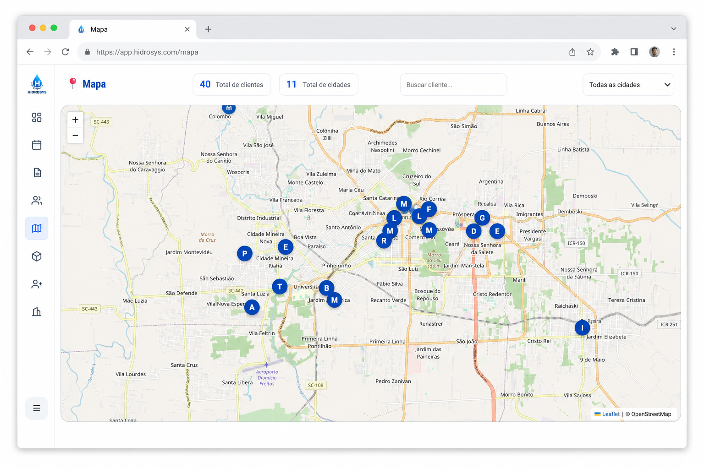Open the bar chart reports icon in sidebar
The image size is (704, 469).
pyautogui.click(x=37, y=312)
